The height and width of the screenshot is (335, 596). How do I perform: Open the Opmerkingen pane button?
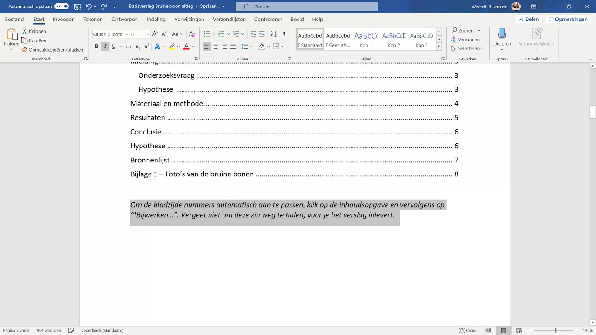(568, 20)
